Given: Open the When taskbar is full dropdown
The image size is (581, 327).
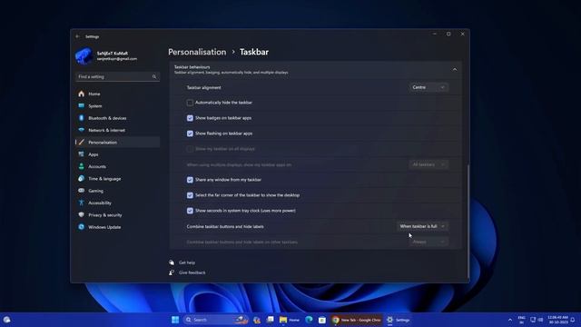Looking at the screenshot, I should click(422, 226).
